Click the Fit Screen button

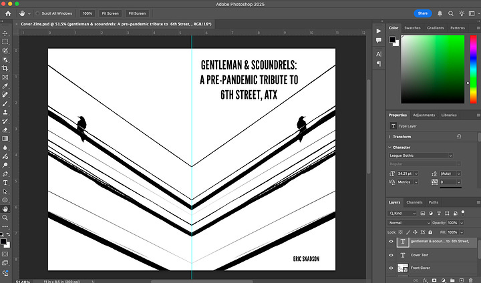[x=110, y=13]
